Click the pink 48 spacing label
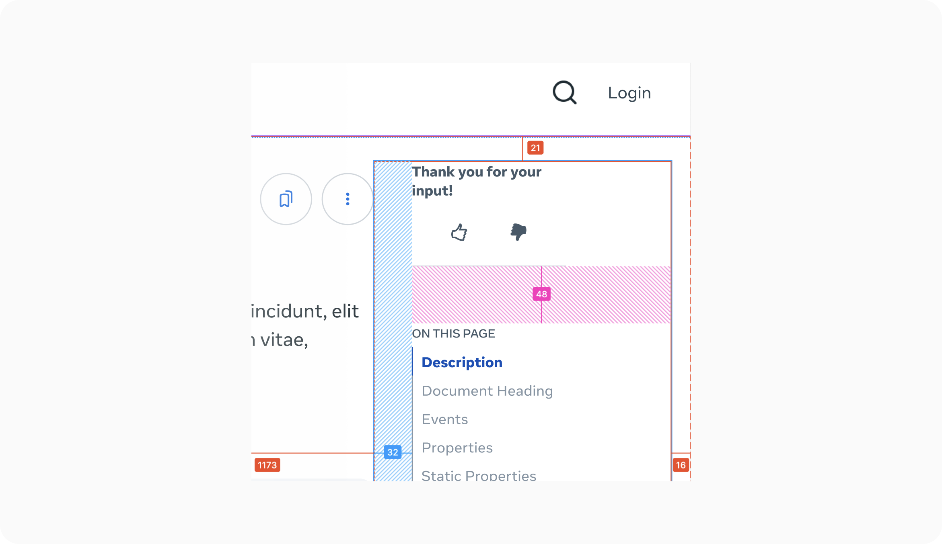 tap(541, 294)
